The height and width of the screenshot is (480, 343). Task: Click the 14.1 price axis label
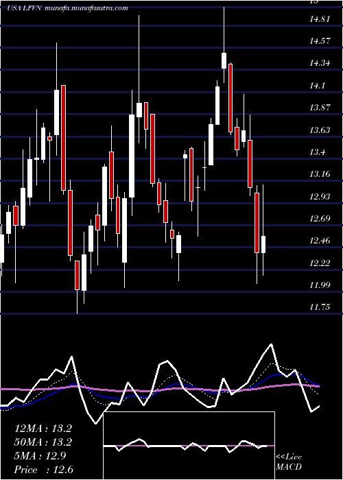(318, 86)
